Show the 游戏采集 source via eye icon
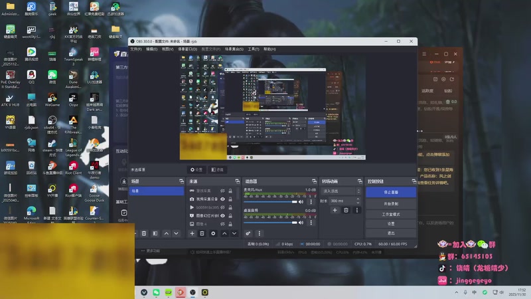The height and width of the screenshot is (299, 531). pyautogui.click(x=222, y=191)
